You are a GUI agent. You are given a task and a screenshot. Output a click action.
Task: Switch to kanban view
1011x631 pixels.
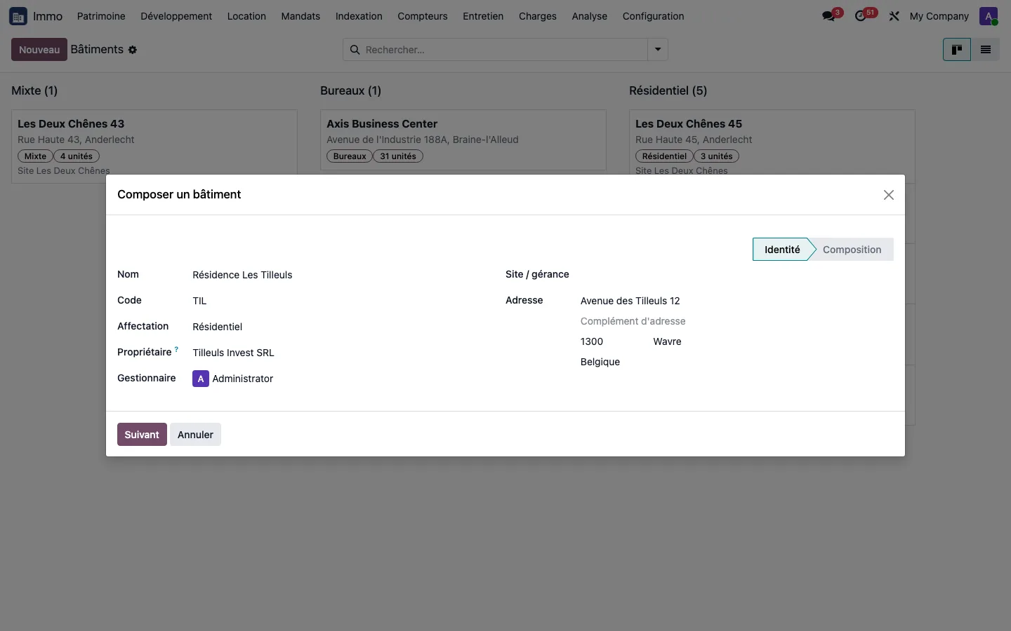(957, 50)
